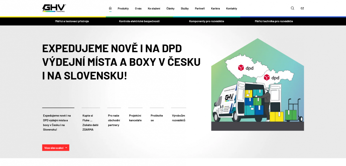Image resolution: width=346 pixels, height=166 pixels.
Task: Open the Ke stažení menu
Action: [x=154, y=9]
